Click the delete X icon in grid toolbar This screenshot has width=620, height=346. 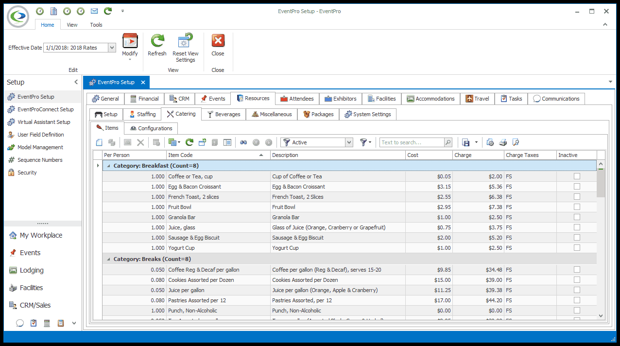(x=140, y=142)
